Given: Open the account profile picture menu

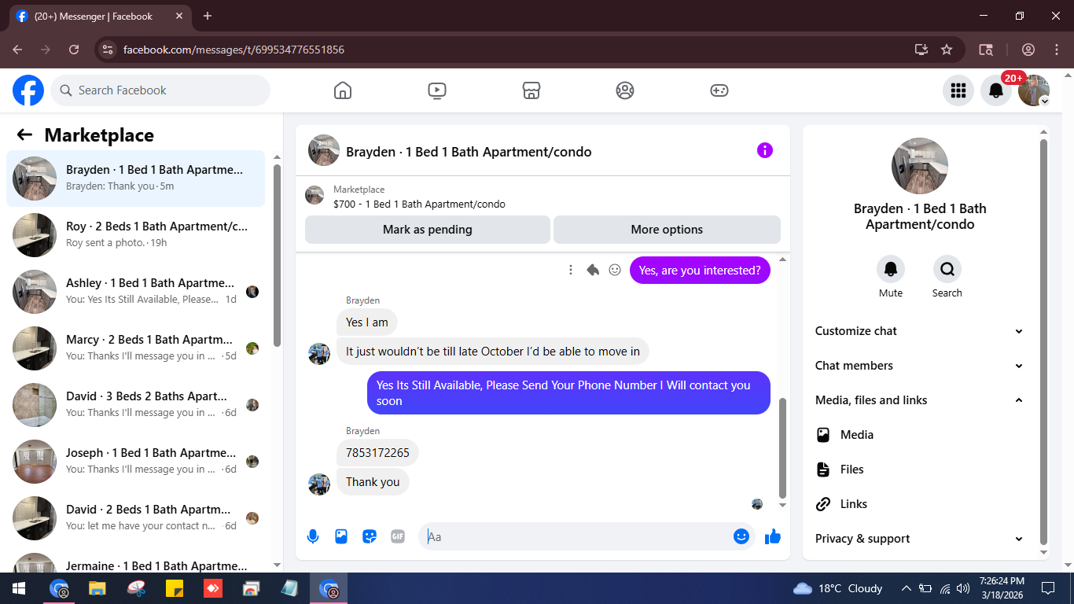Looking at the screenshot, I should tap(1034, 90).
